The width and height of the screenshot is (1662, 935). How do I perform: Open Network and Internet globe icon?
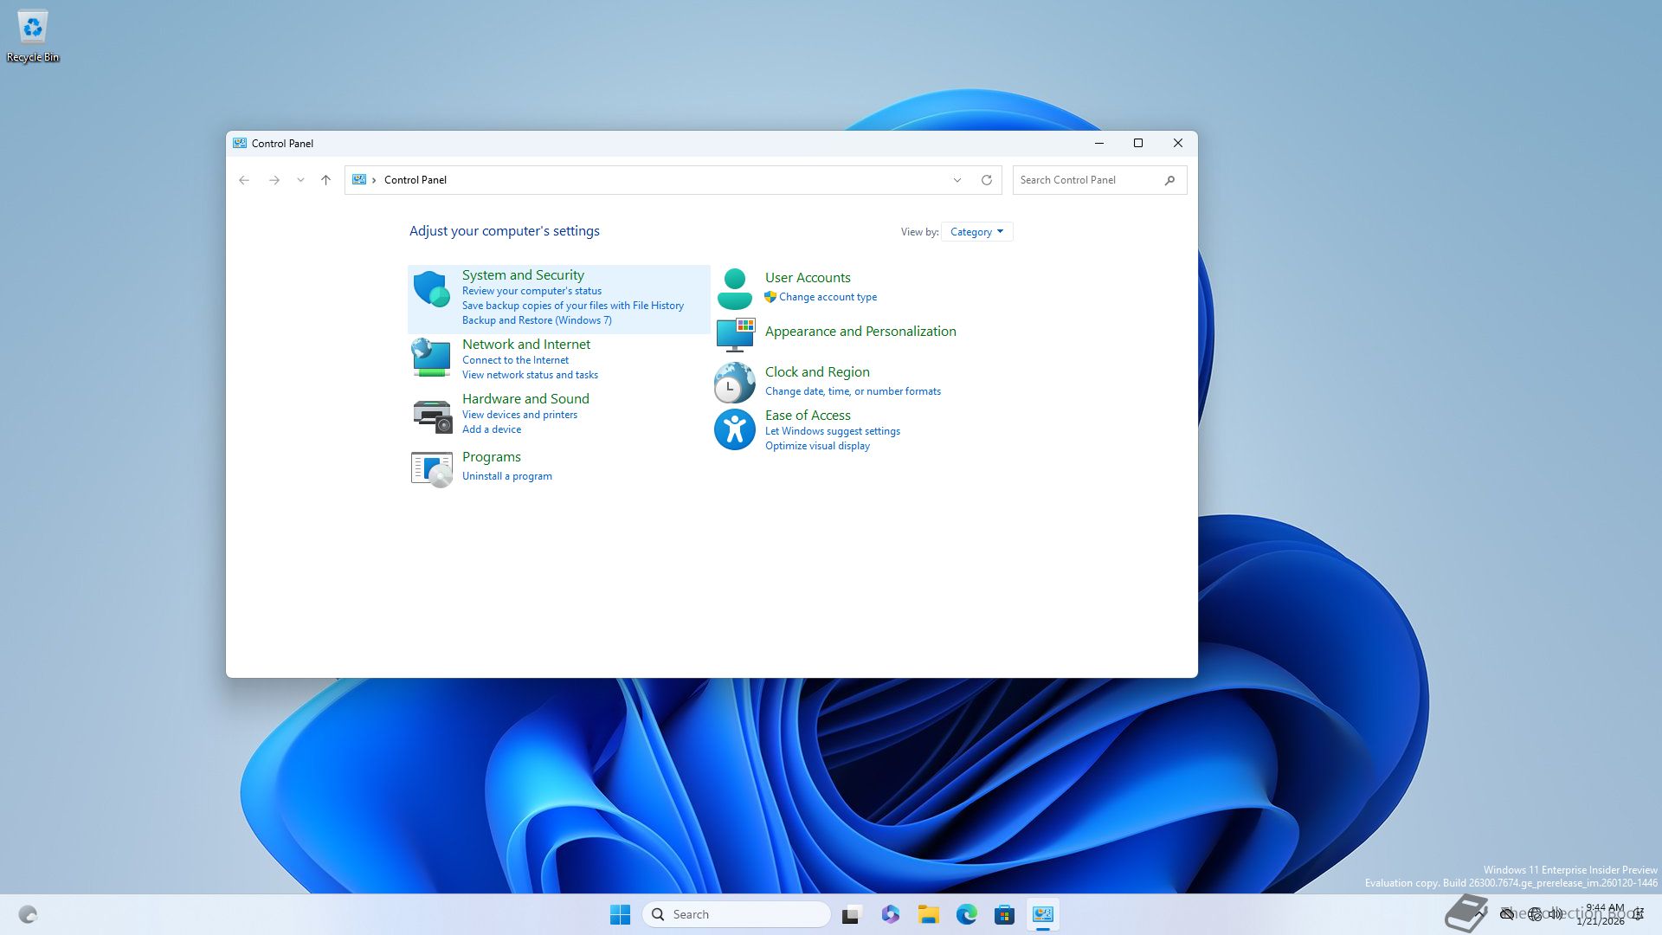[431, 357]
